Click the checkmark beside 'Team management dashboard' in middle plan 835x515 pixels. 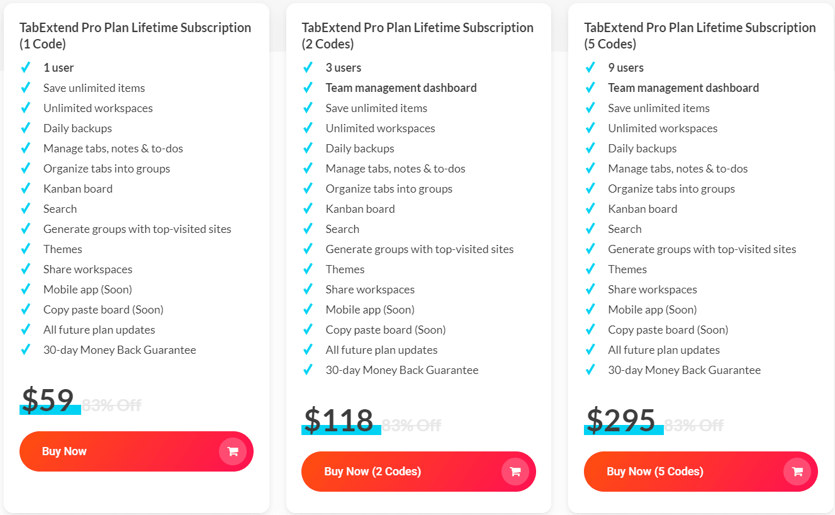coord(308,88)
